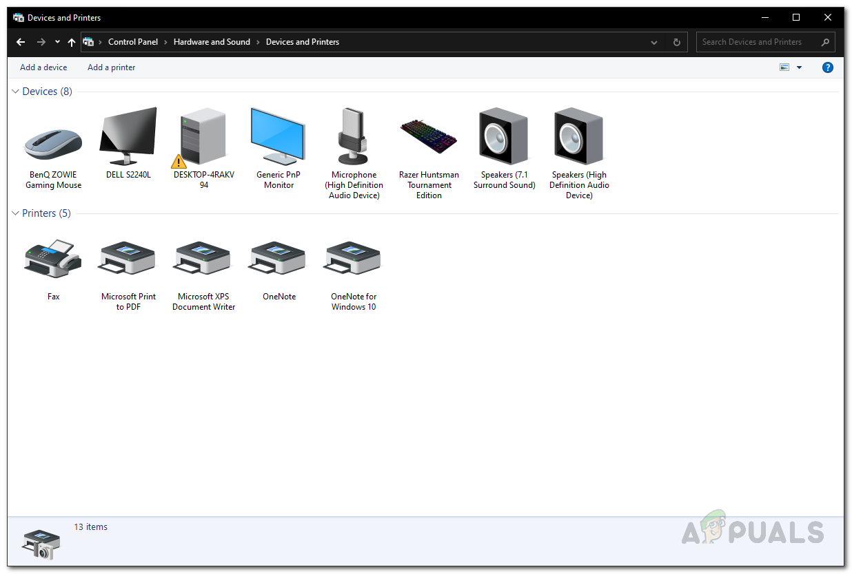The width and height of the screenshot is (852, 574).
Task: Click the title bar Devices and Printers icon
Action: (19, 17)
